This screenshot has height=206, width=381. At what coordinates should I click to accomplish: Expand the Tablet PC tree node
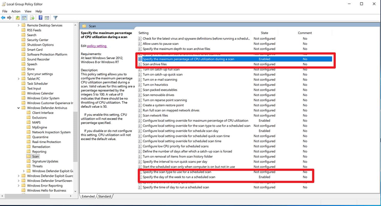click(x=19, y=79)
